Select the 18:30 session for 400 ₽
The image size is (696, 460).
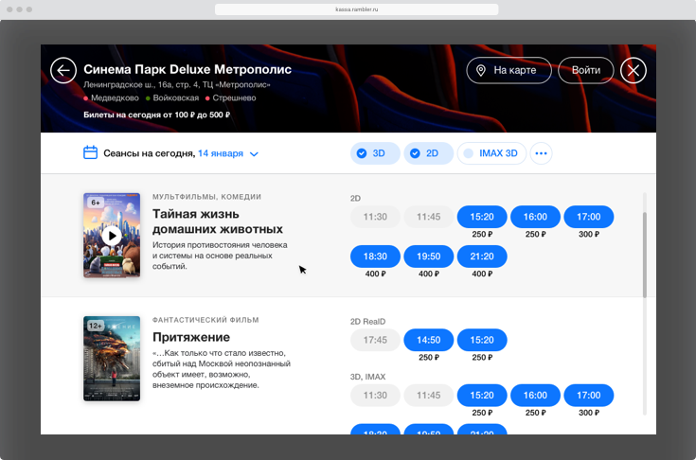click(375, 257)
